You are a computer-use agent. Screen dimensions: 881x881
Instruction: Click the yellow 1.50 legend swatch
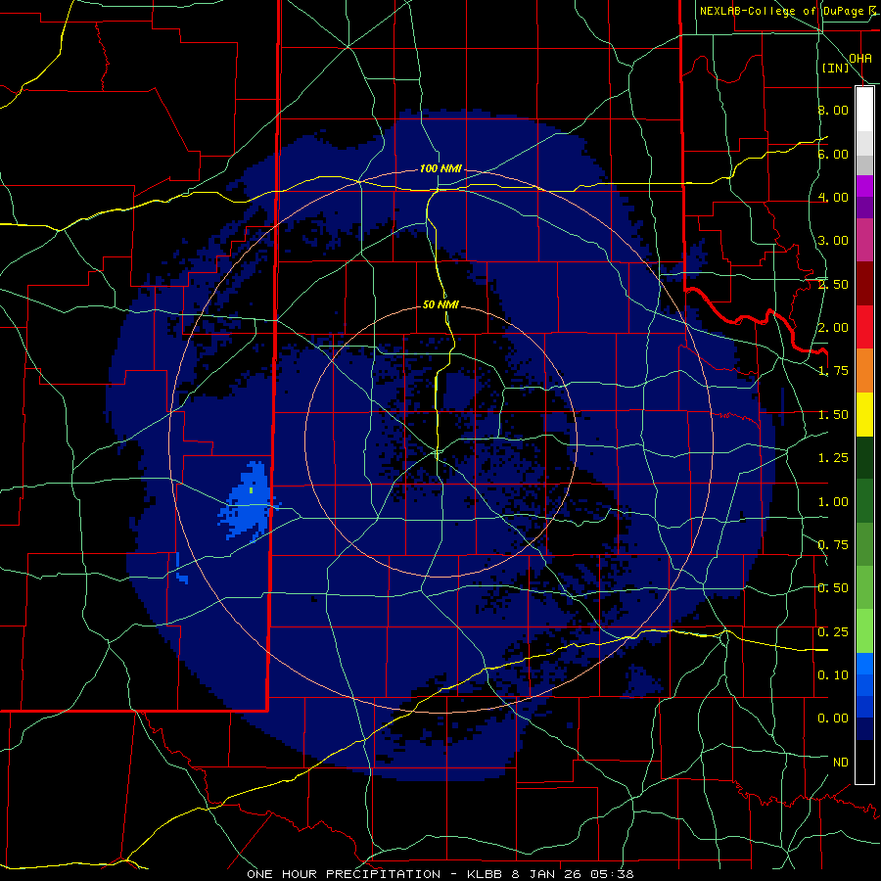(864, 414)
